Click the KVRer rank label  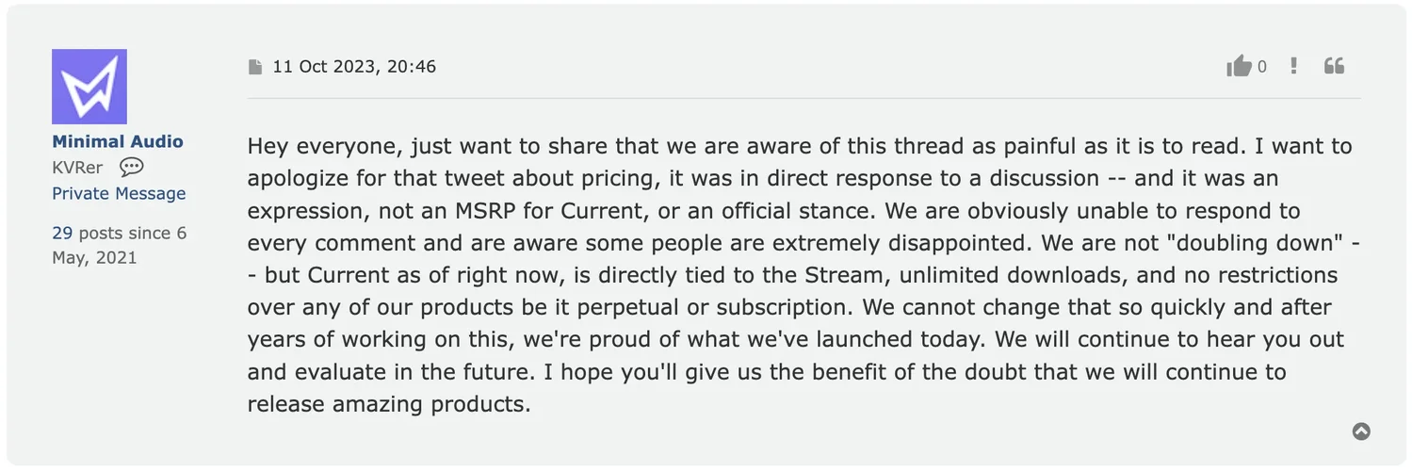tap(77, 168)
